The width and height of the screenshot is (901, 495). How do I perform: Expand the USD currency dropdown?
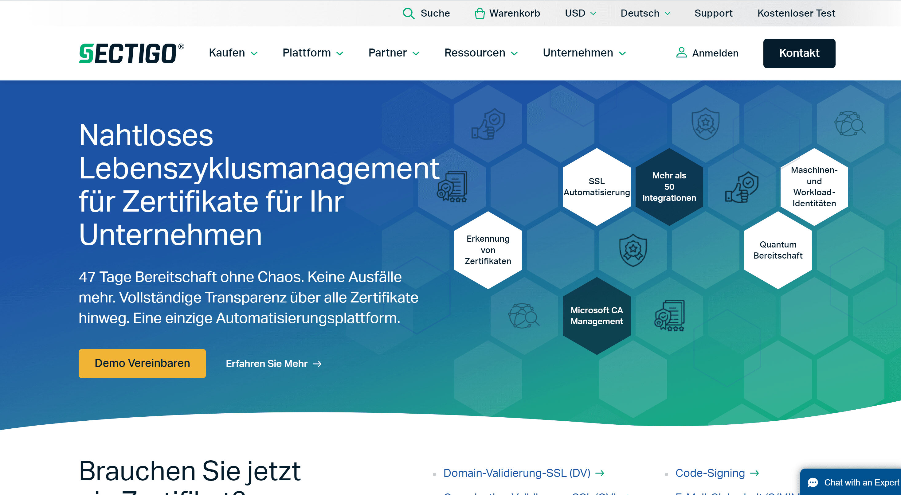coord(580,13)
